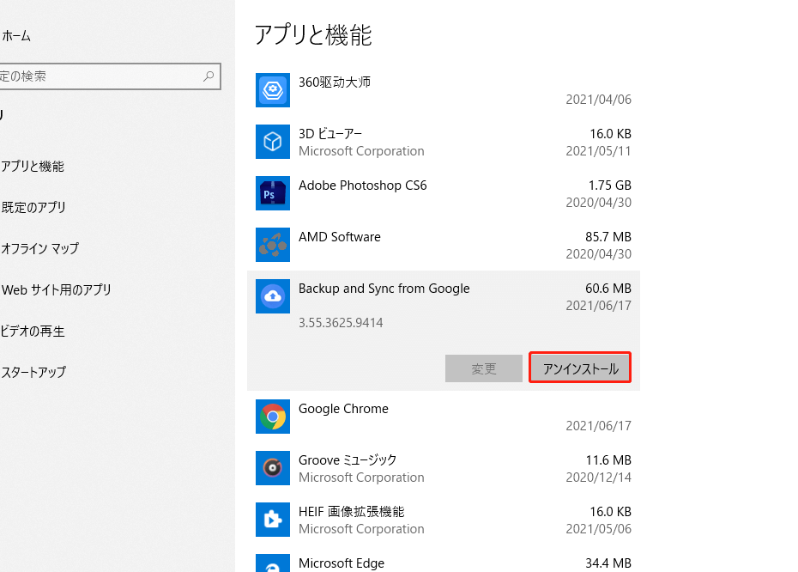
Task: Click install date 2021/05/06
Action: [x=599, y=529]
